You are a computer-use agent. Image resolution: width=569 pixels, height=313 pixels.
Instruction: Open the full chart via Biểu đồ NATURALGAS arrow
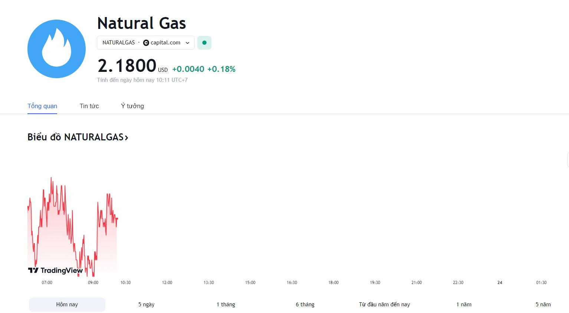[126, 137]
